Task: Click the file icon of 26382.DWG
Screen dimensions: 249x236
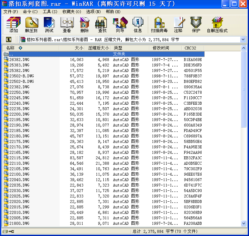Action: tap(6, 59)
